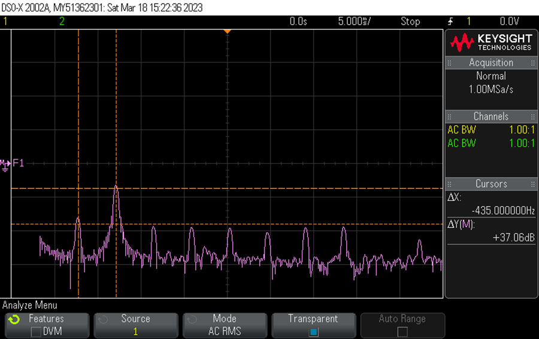The height and width of the screenshot is (339, 539).
Task: Click the 0.0V trigger level readout
Action: (509, 22)
